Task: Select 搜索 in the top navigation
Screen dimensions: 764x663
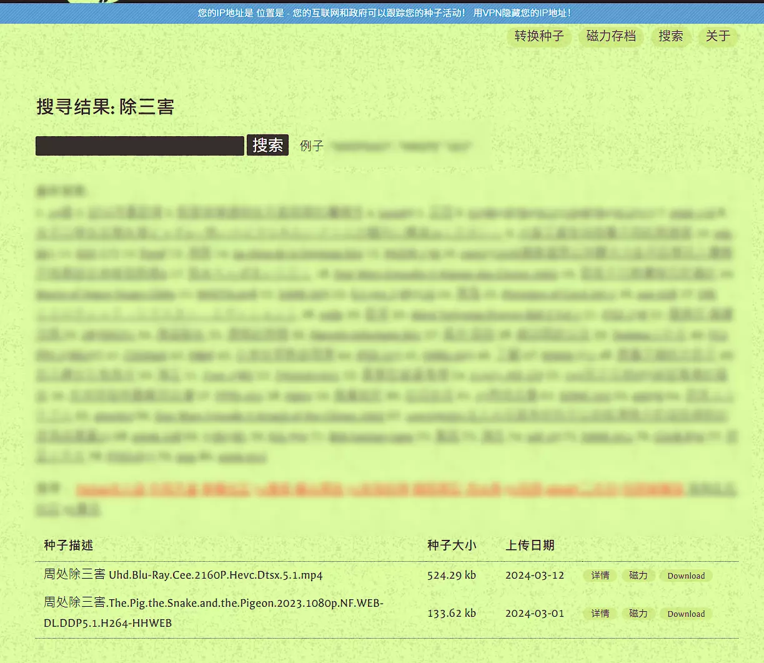Action: point(670,36)
